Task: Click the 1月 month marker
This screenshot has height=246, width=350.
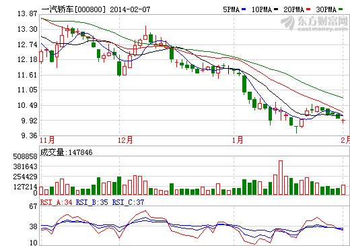Action: coord(238,140)
